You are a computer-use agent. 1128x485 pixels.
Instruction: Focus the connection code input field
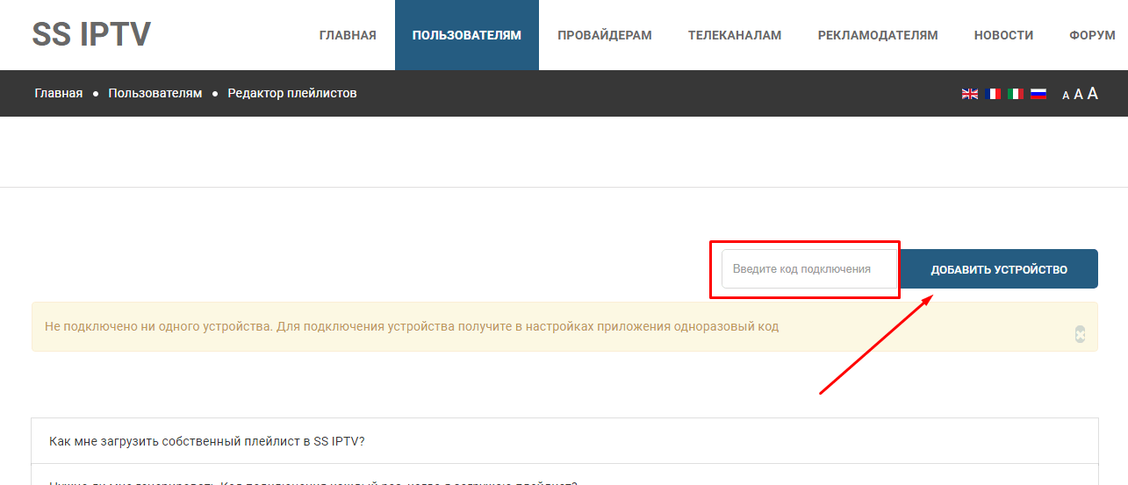coord(808,269)
